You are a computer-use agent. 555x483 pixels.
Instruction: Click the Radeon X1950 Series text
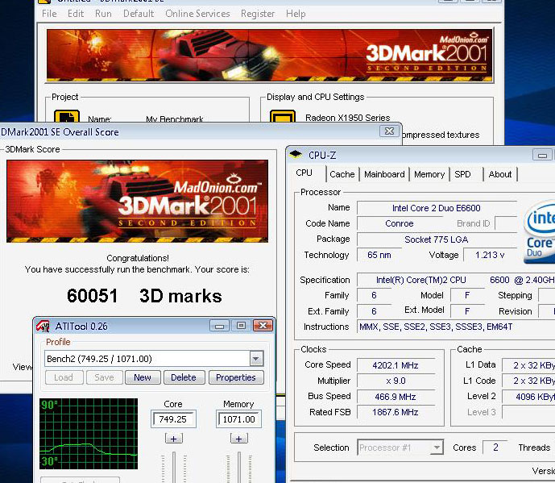[x=348, y=118]
